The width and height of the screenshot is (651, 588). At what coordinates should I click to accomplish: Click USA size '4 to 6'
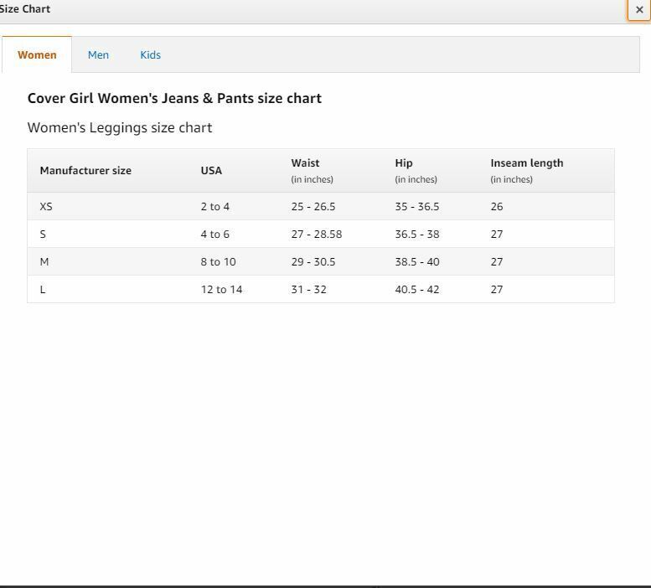(215, 235)
